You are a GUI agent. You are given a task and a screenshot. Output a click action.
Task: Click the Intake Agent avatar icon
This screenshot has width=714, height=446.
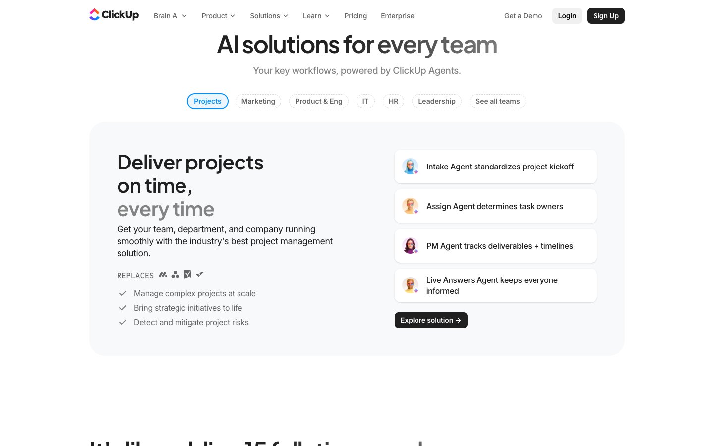410,167
